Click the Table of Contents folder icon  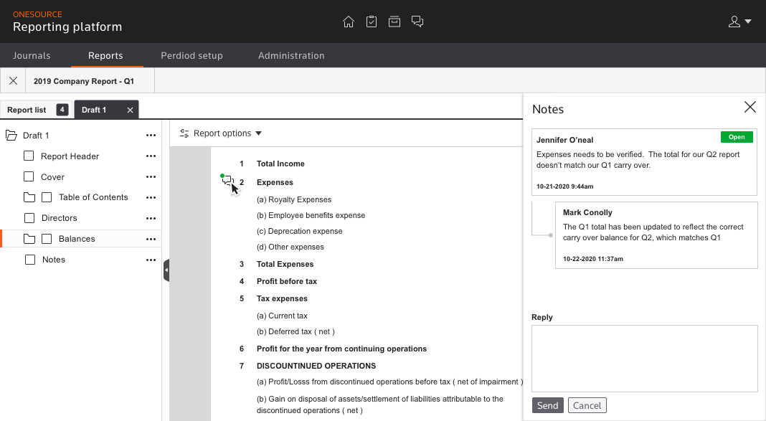coord(29,197)
